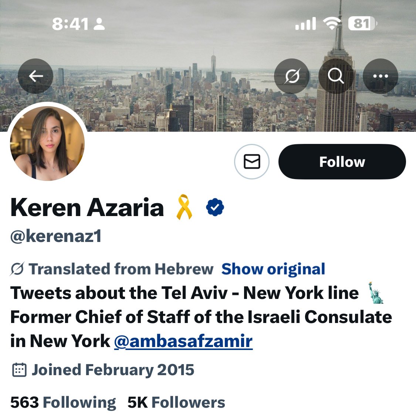Tap the envelope message icon
The width and height of the screenshot is (416, 414).
pos(252,161)
